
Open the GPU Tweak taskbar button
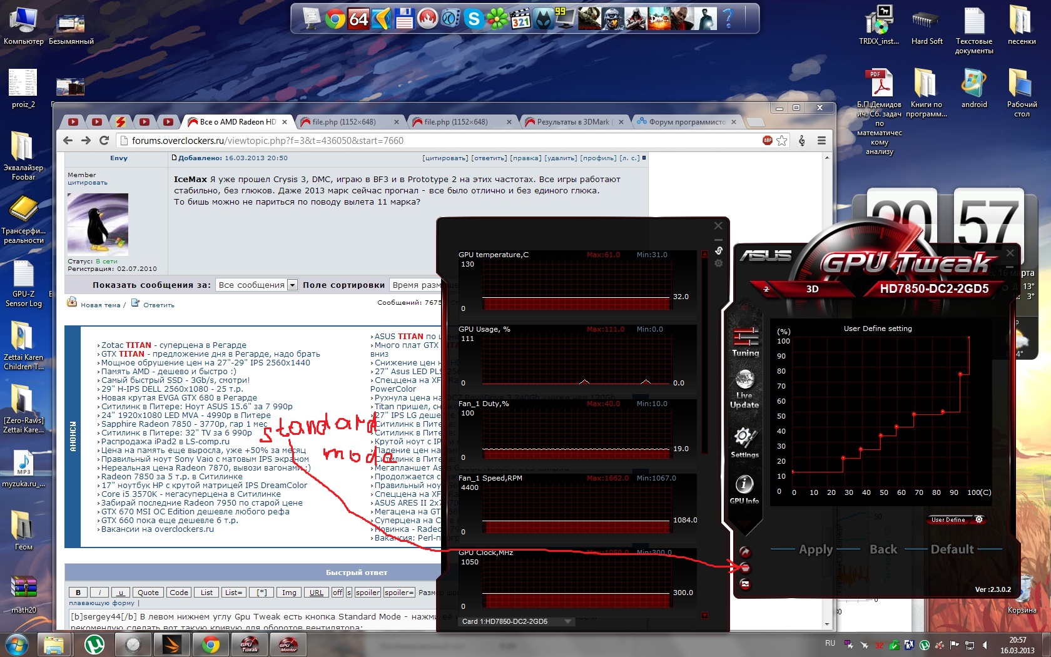coord(250,644)
